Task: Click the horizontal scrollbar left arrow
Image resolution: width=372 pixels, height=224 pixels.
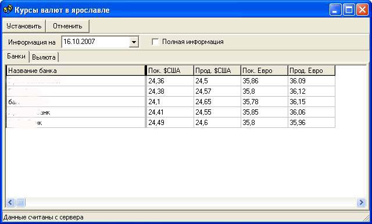Action: (10, 203)
